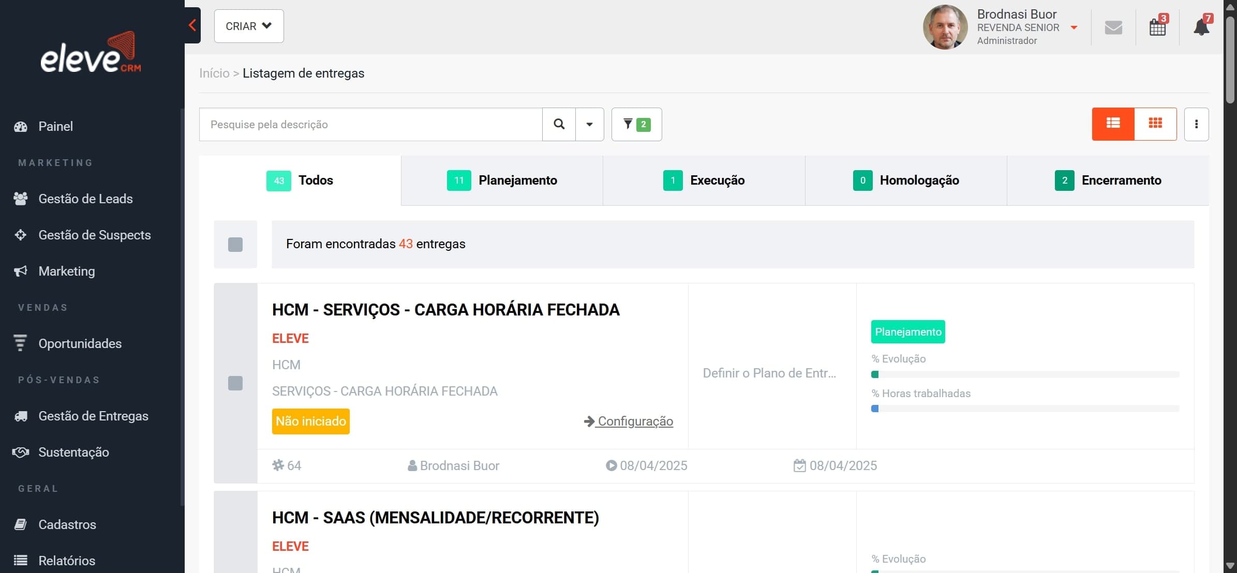Click the 'Não iniciado' status badge
The width and height of the screenshot is (1237, 573).
tap(311, 421)
